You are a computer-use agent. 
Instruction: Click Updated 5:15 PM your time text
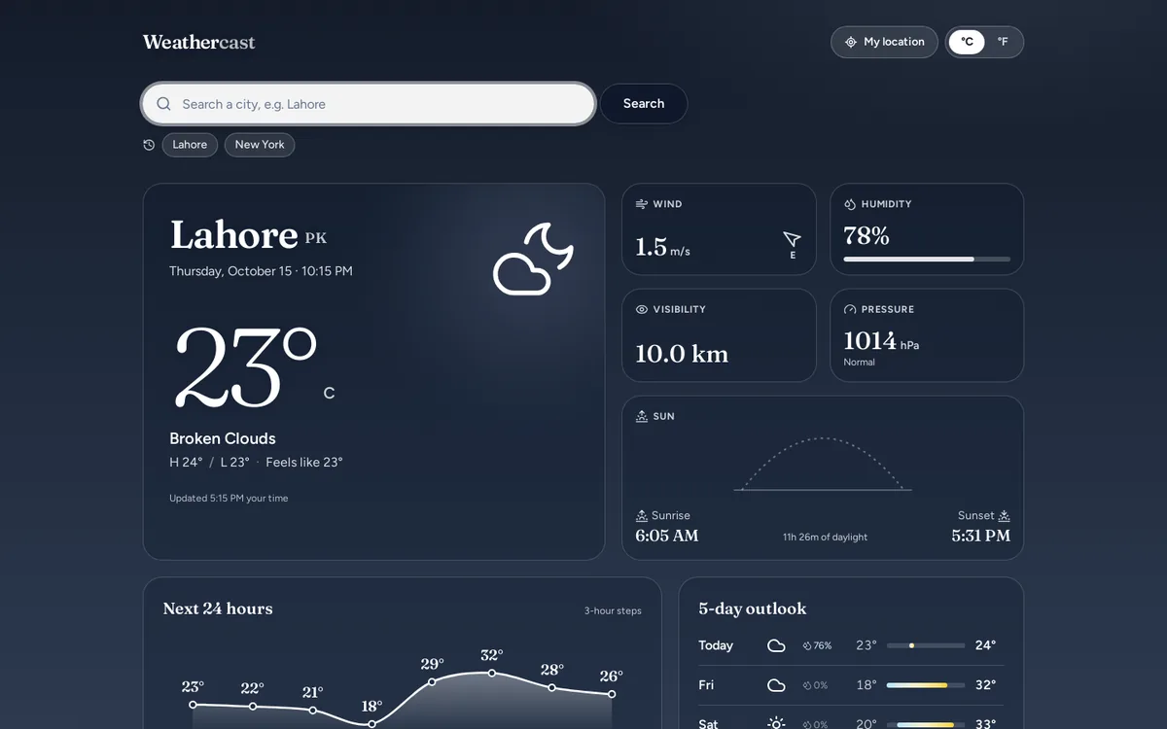coord(229,499)
